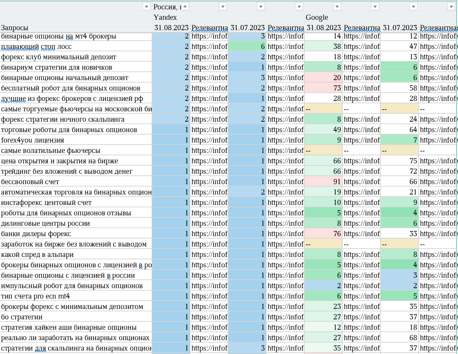The width and height of the screenshot is (458, 354).
Task: Open filter arrow above last Релевантная column
Action: coord(451,7)
